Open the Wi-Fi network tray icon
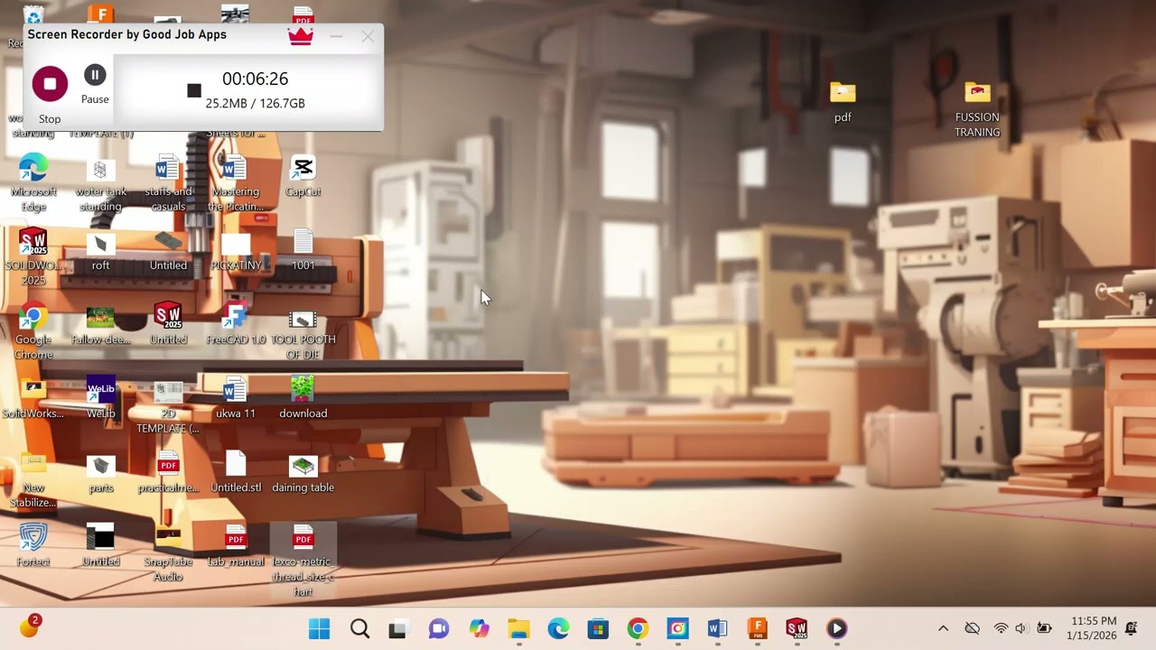 (x=1001, y=628)
